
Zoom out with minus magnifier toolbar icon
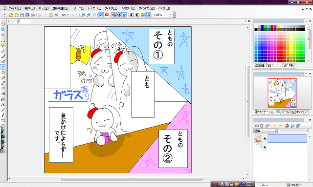coord(89,15)
